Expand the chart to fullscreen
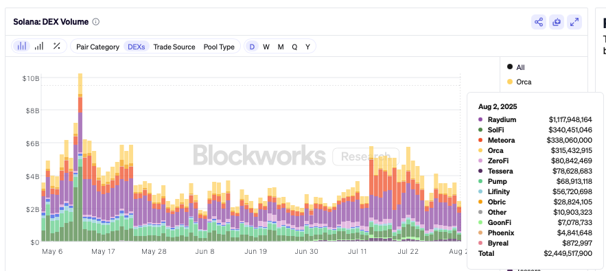The height and width of the screenshot is (271, 606). click(574, 22)
